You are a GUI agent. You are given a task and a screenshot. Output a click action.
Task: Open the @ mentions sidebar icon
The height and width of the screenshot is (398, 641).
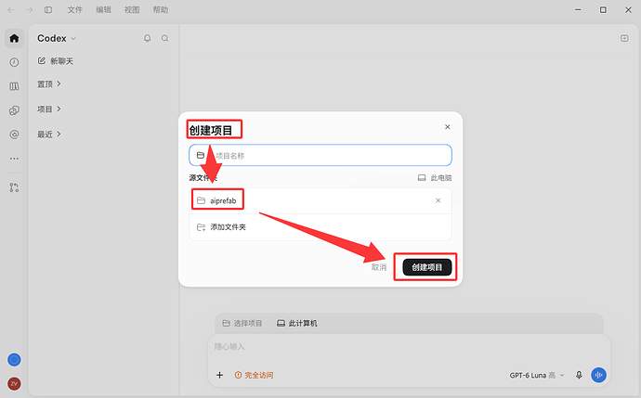point(14,135)
